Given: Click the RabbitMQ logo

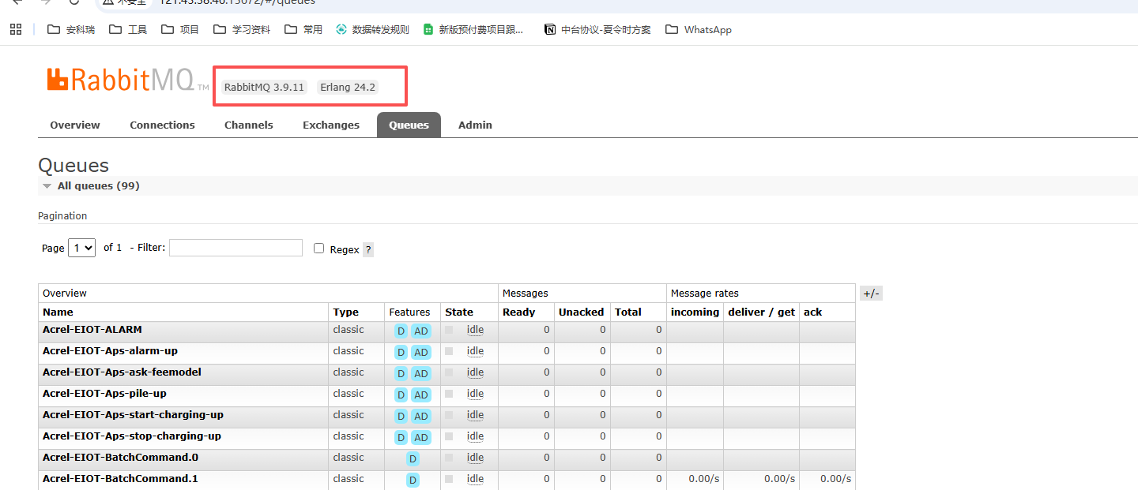Looking at the screenshot, I should coord(120,80).
